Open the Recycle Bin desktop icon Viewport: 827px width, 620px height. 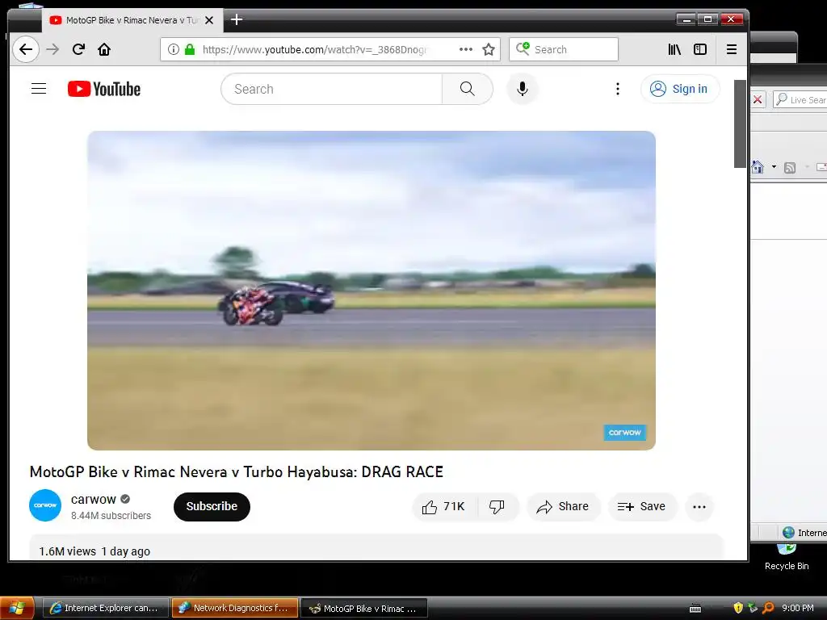coord(787,559)
